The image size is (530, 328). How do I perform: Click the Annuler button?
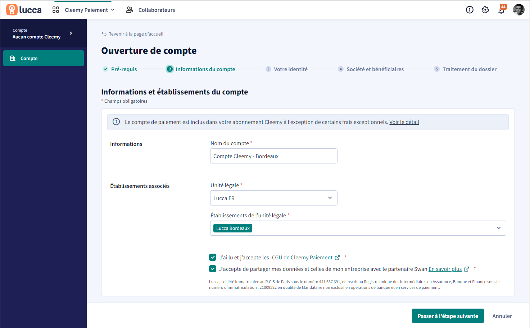click(x=502, y=316)
